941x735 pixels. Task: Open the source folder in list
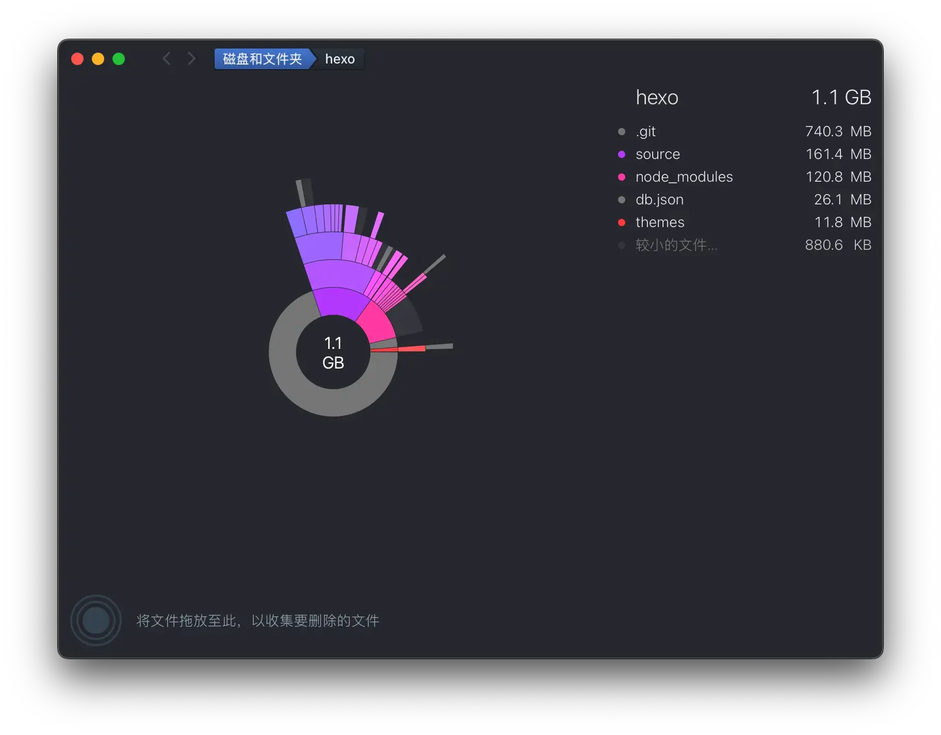point(658,154)
